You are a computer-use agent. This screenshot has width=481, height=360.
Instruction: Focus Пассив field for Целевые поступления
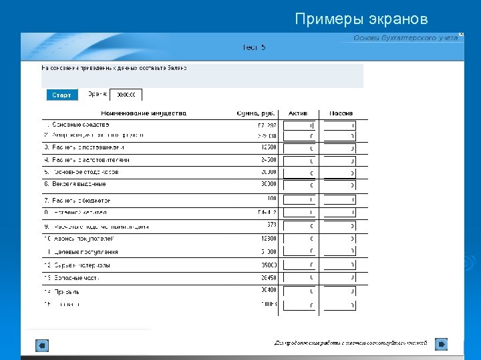pos(340,251)
